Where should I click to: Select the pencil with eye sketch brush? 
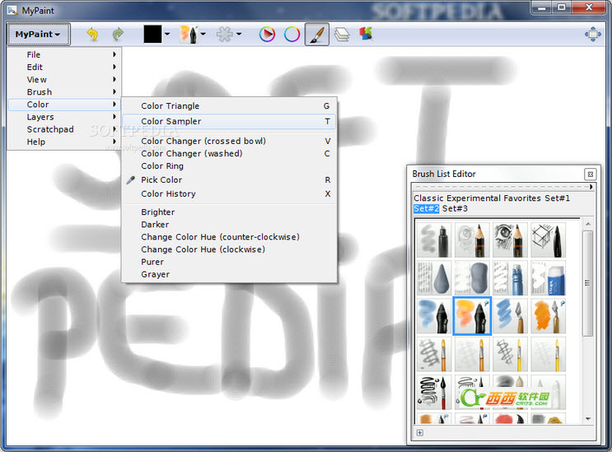510,240
